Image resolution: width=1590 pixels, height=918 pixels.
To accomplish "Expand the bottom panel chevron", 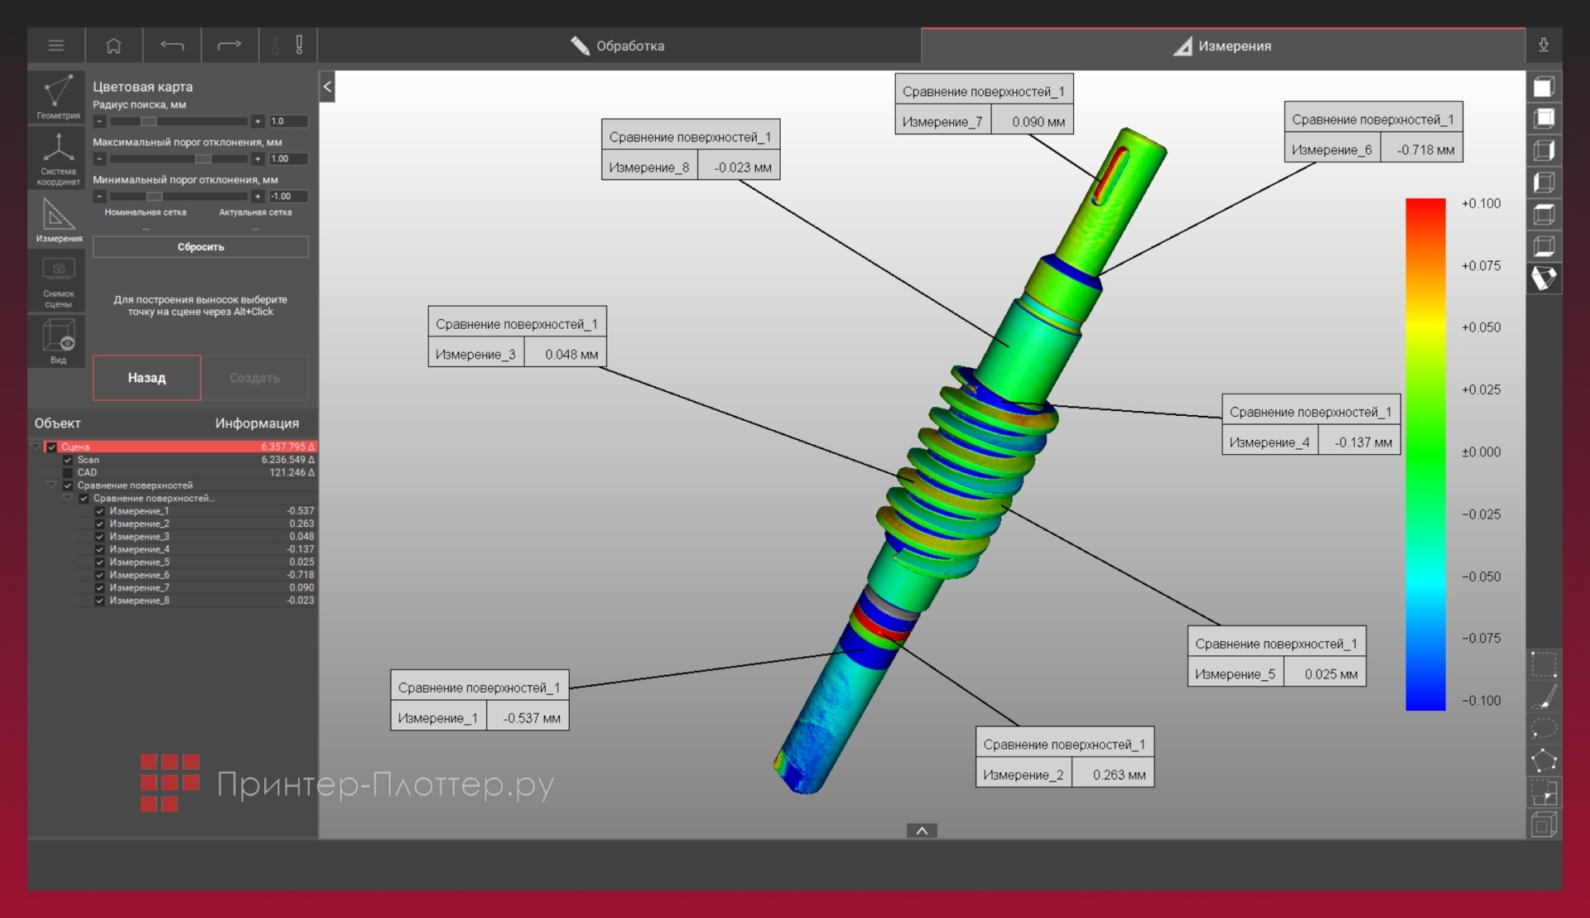I will [921, 830].
